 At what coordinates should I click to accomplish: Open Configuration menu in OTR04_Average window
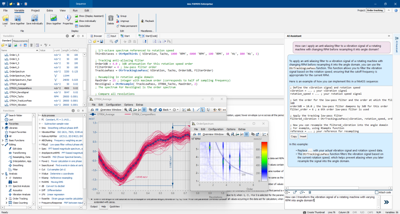[114, 104]
